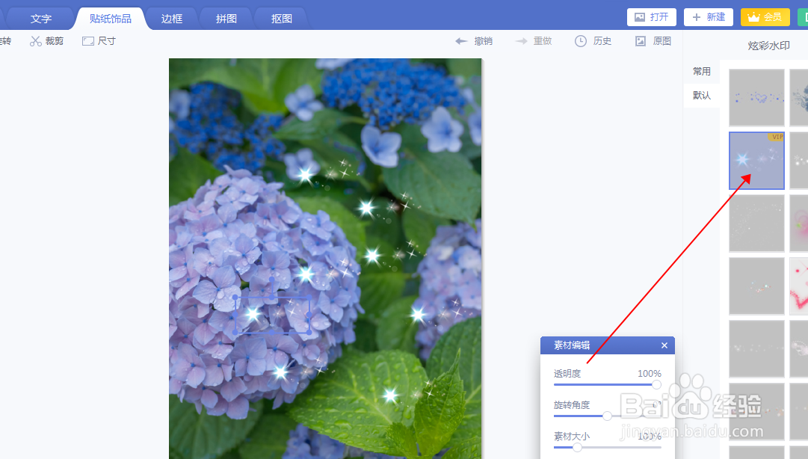Click the 炫彩水印 panel title

pyautogui.click(x=768, y=46)
